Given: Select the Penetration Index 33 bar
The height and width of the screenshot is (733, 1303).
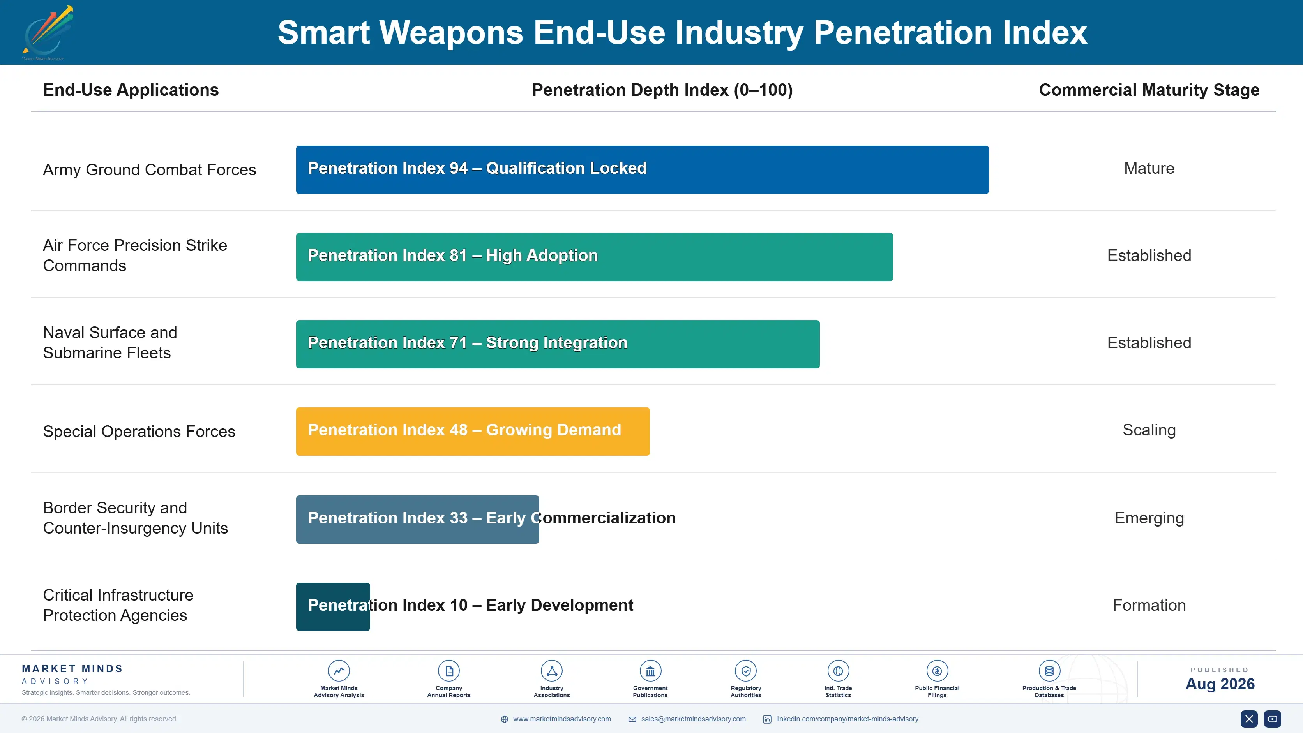Looking at the screenshot, I should (417, 520).
